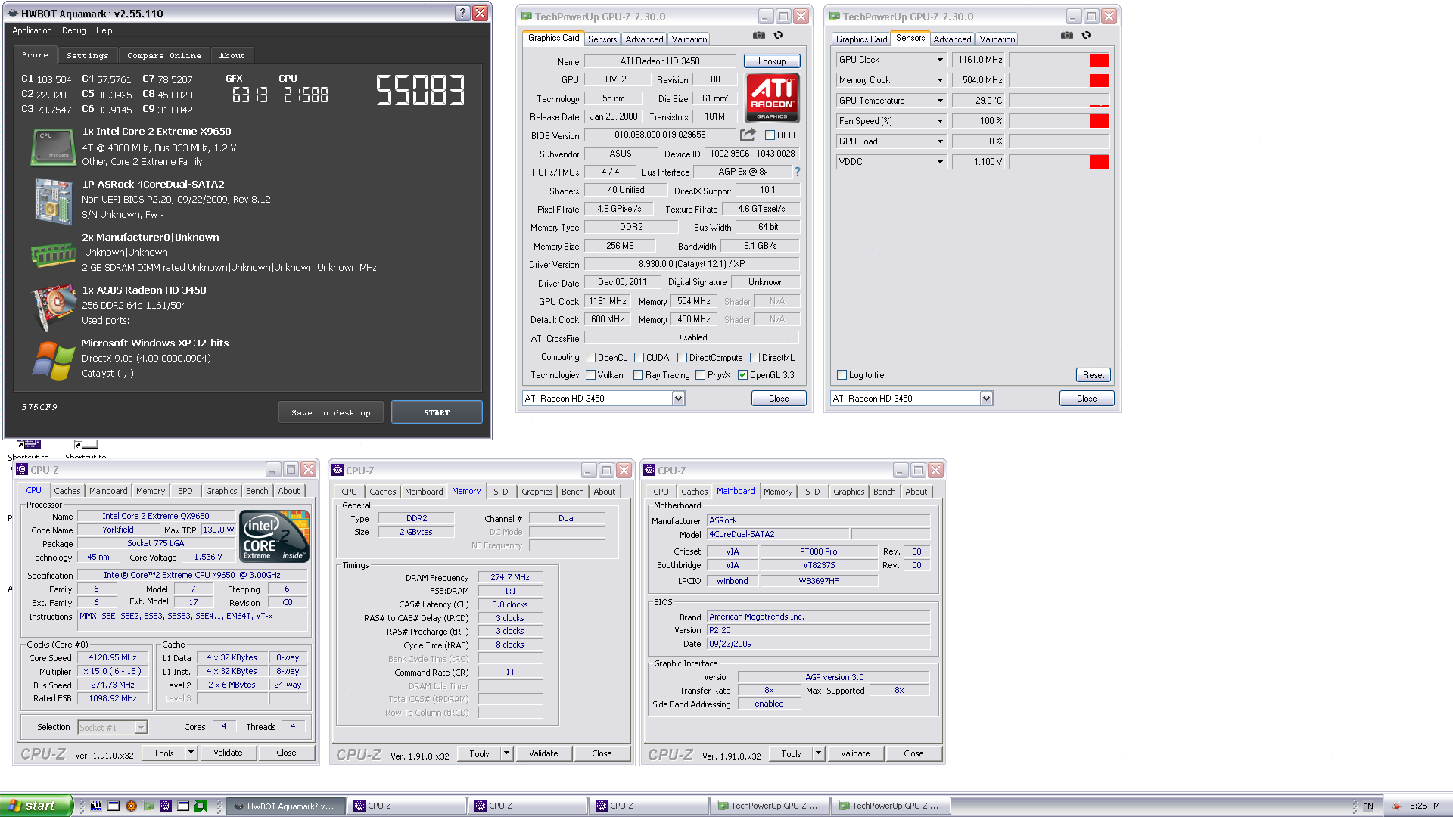Click the Windows logo icon in Aquamark
Screen dimensions: 1453x817
53,360
